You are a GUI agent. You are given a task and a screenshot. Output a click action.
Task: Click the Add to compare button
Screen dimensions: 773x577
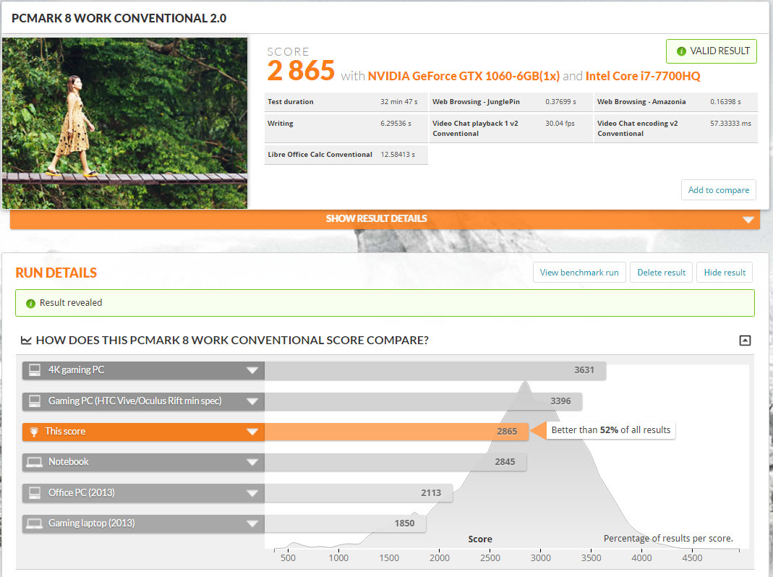pyautogui.click(x=718, y=190)
